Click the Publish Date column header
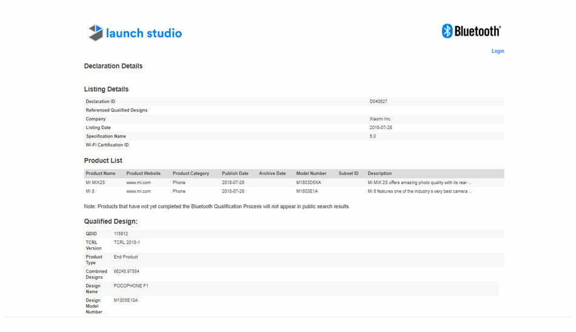 235,173
